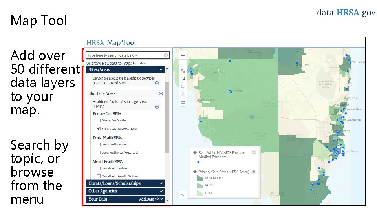This screenshot has height=212, width=377.
Task: Click Primary Care HPSA heading
Action: [107, 113]
